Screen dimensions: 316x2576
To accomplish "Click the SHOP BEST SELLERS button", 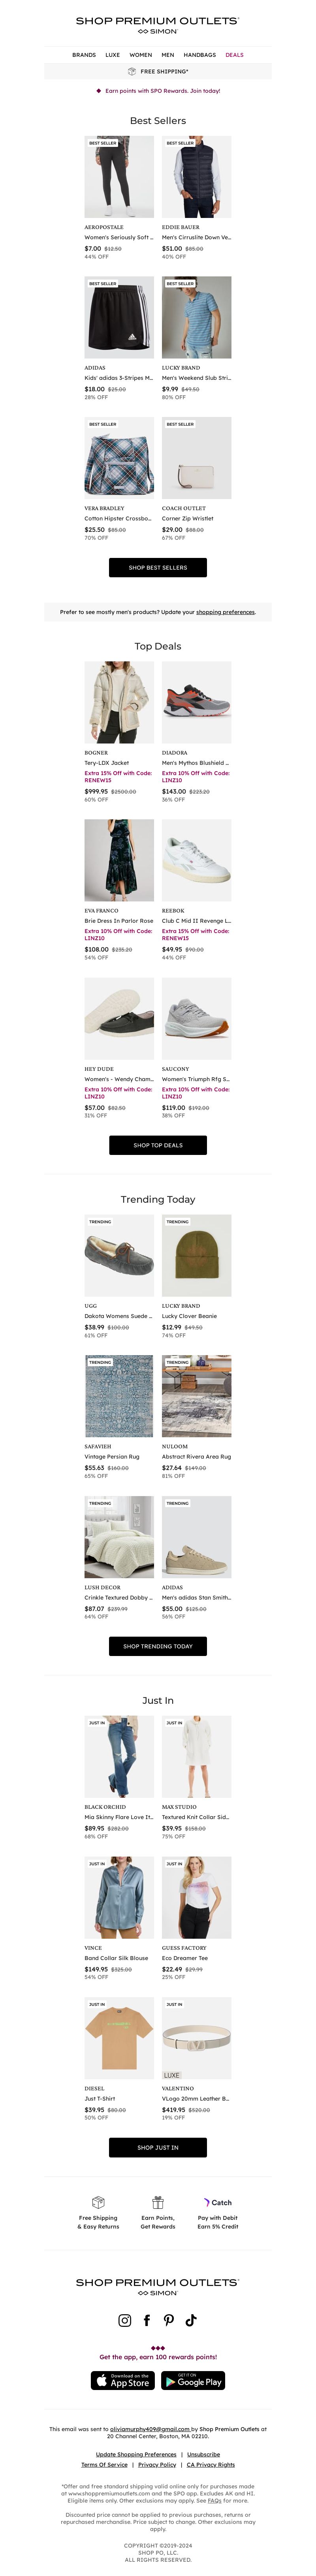I will pyautogui.click(x=158, y=567).
